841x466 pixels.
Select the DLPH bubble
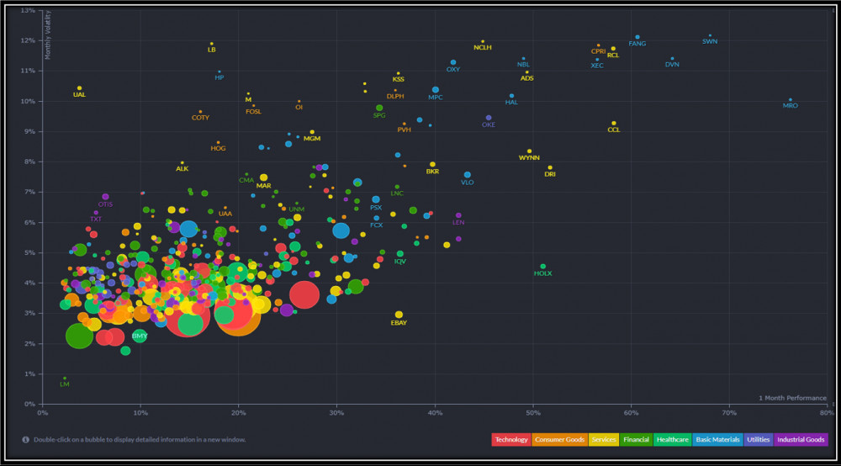point(395,91)
